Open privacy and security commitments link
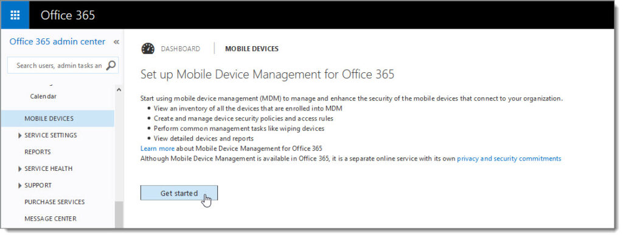 (x=509, y=159)
